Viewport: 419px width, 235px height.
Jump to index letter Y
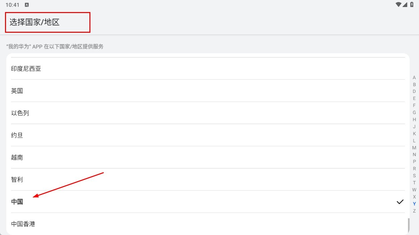click(x=414, y=204)
